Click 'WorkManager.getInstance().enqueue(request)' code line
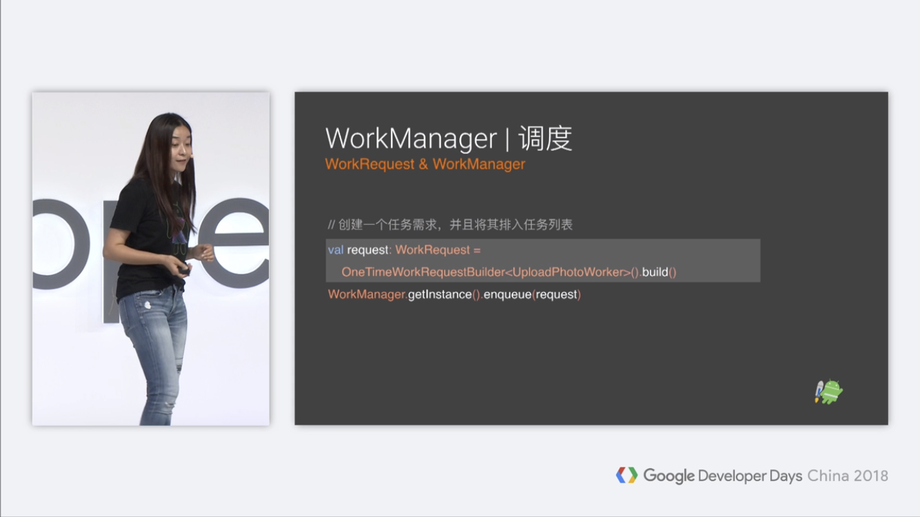Viewport: 920px width, 517px height. tap(454, 294)
